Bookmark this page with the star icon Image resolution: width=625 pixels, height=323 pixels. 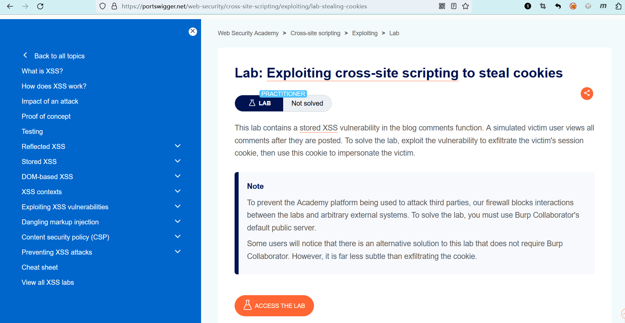[x=465, y=6]
